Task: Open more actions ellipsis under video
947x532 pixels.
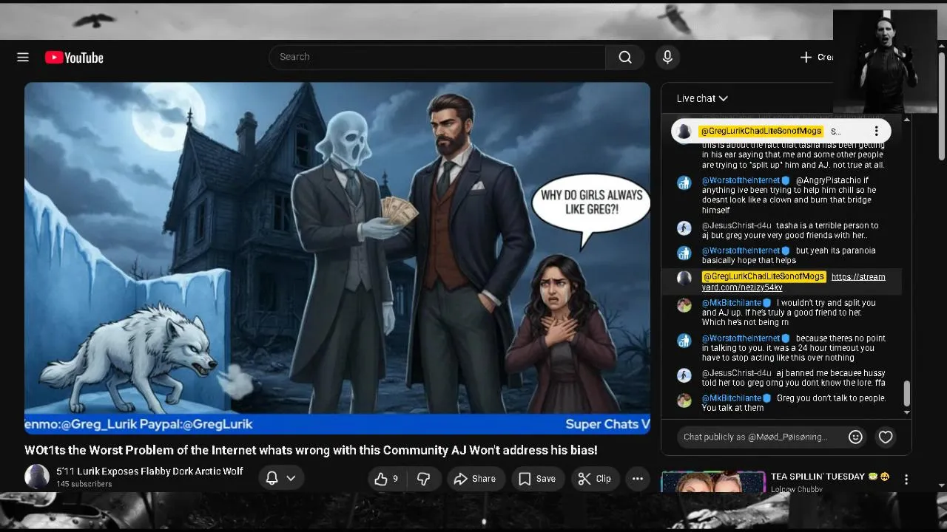Action: (638, 479)
